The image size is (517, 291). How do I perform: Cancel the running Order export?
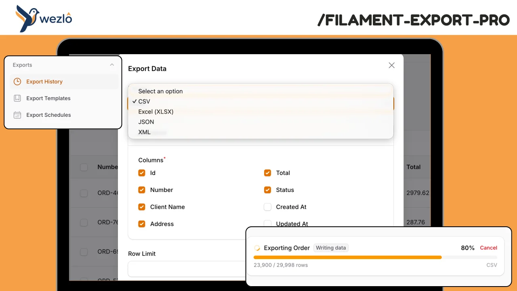[488, 248]
